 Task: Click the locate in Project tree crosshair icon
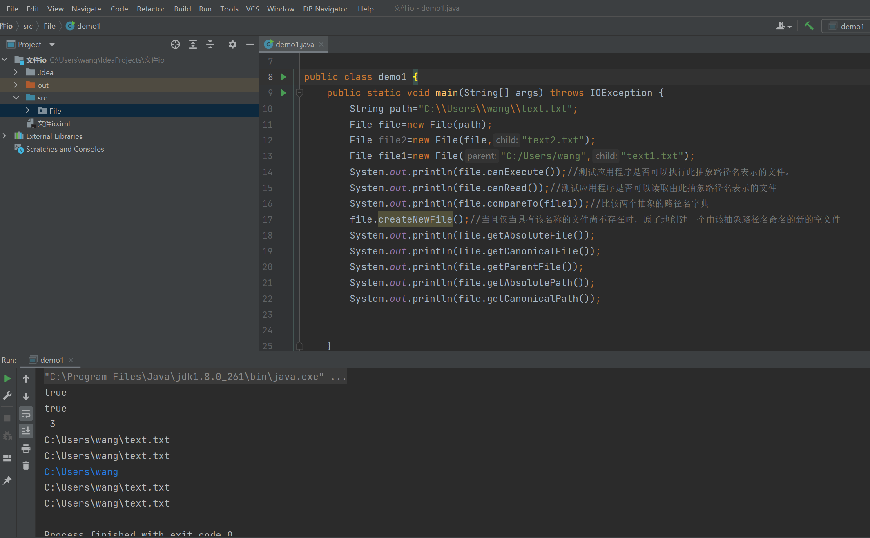pos(175,45)
